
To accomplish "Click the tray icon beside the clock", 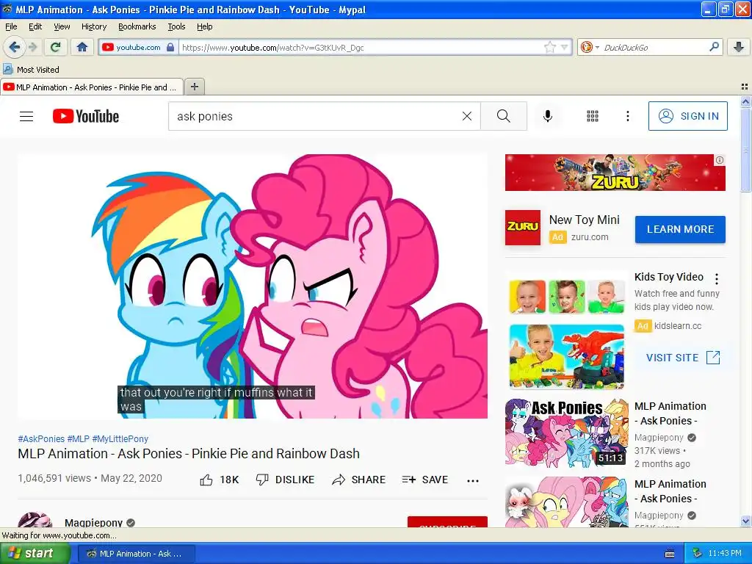I will (x=697, y=554).
